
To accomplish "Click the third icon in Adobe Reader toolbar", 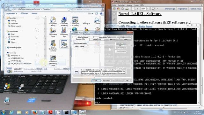I will click(123, 9).
